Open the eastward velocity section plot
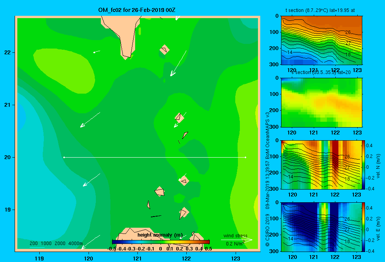 321,227
